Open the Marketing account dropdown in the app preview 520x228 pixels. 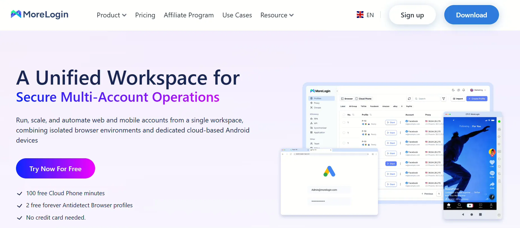[x=478, y=90]
